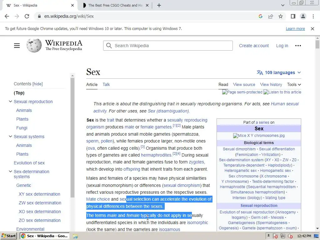The image size is (320, 240).
Task: Share this page with share icon
Action: 271,16
